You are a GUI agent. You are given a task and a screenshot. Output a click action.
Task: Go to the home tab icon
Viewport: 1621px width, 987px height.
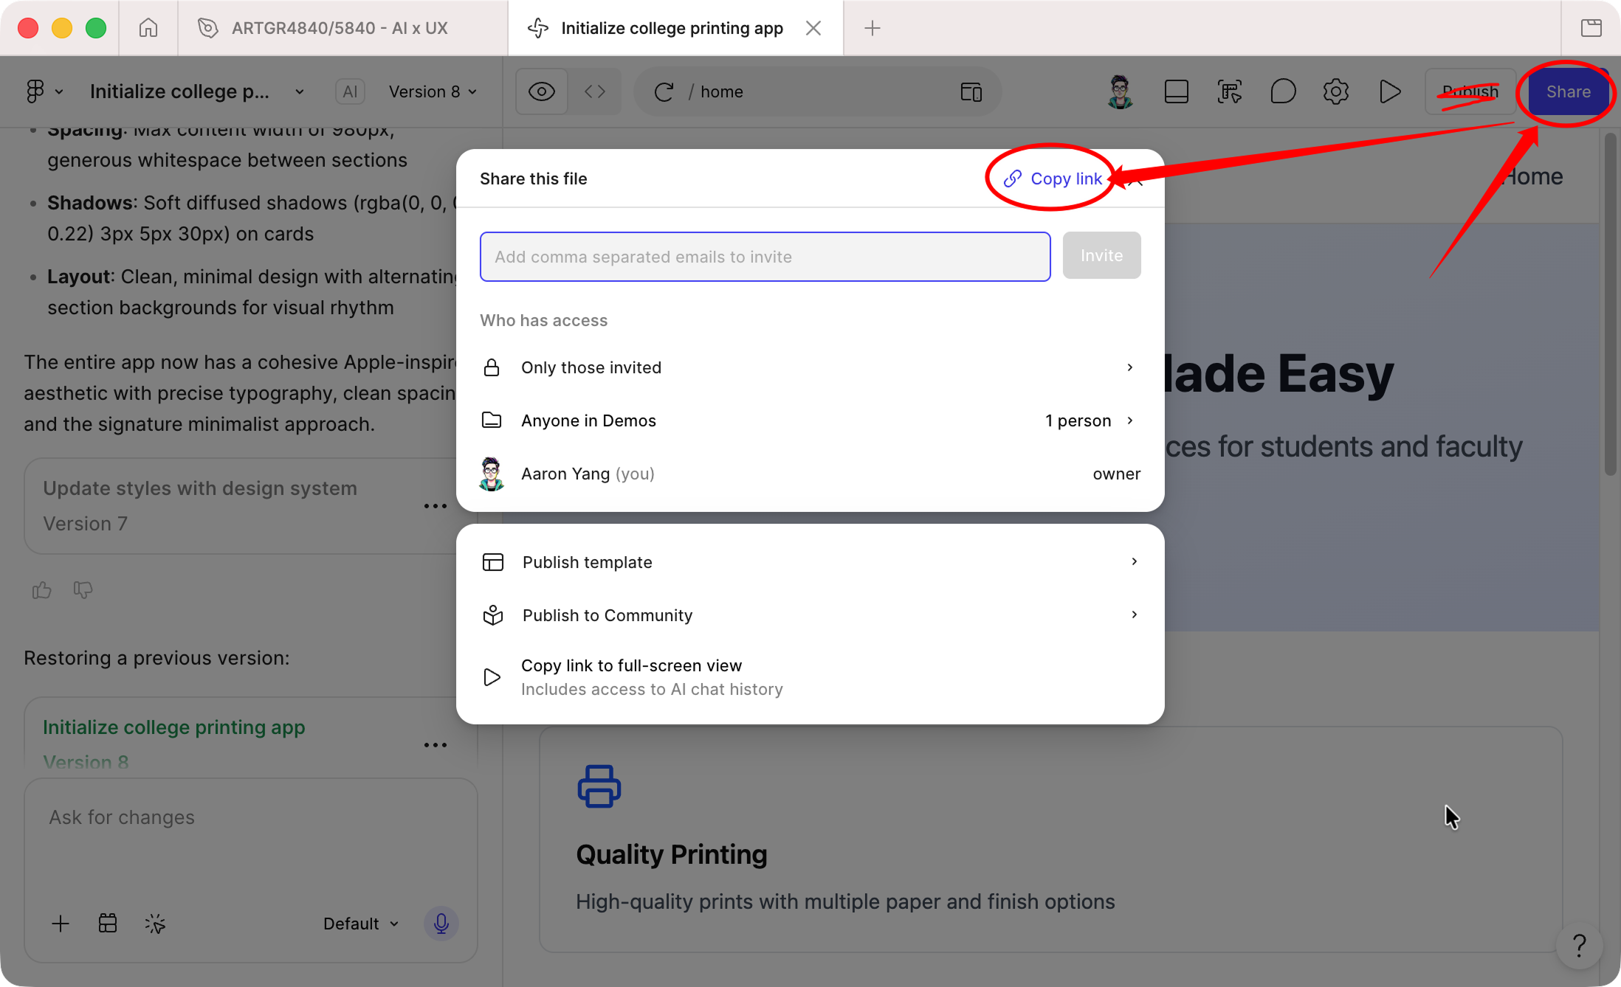click(148, 28)
